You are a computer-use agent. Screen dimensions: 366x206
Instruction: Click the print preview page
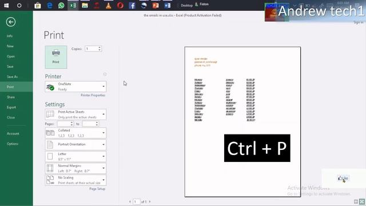point(242,122)
